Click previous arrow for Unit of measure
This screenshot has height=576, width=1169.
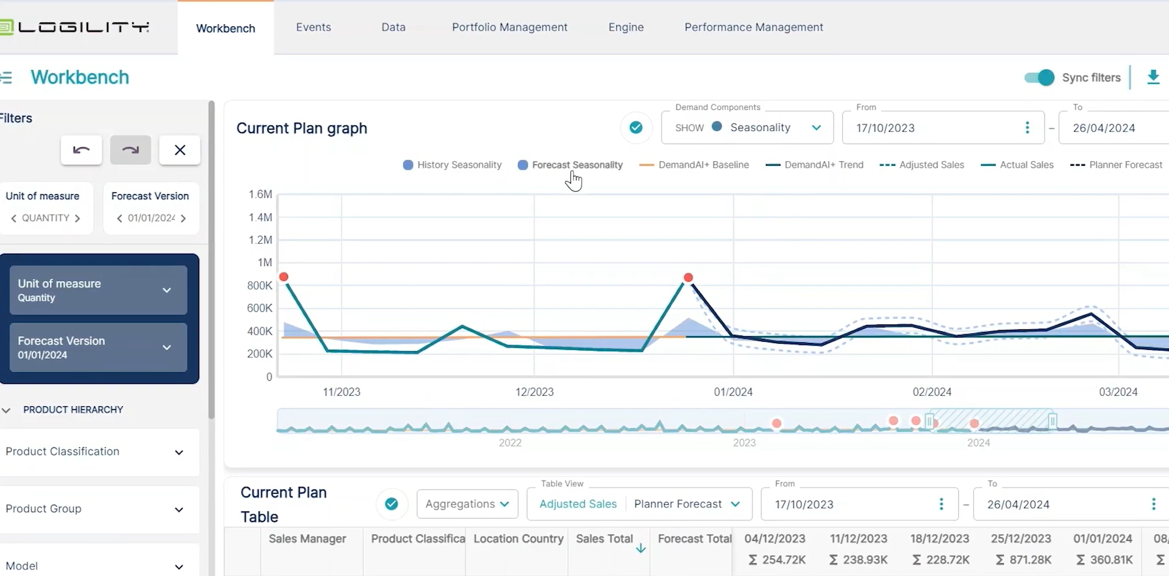14,219
